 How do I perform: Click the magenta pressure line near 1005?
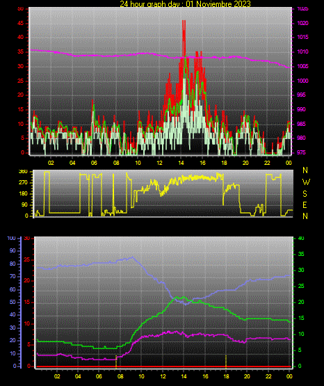pyautogui.click(x=289, y=67)
